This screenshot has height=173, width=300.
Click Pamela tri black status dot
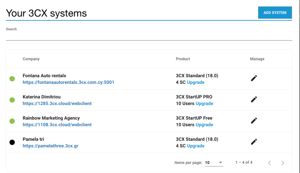coord(12,143)
